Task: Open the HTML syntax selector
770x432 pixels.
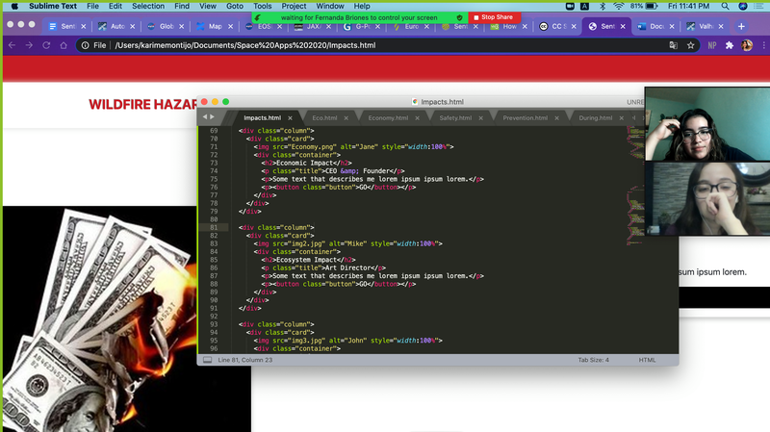Action: pyautogui.click(x=647, y=360)
